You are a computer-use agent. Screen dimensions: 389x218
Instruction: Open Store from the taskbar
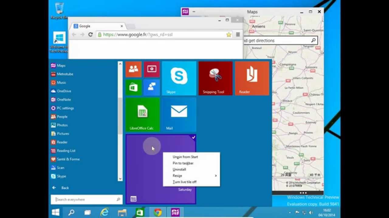140,213
